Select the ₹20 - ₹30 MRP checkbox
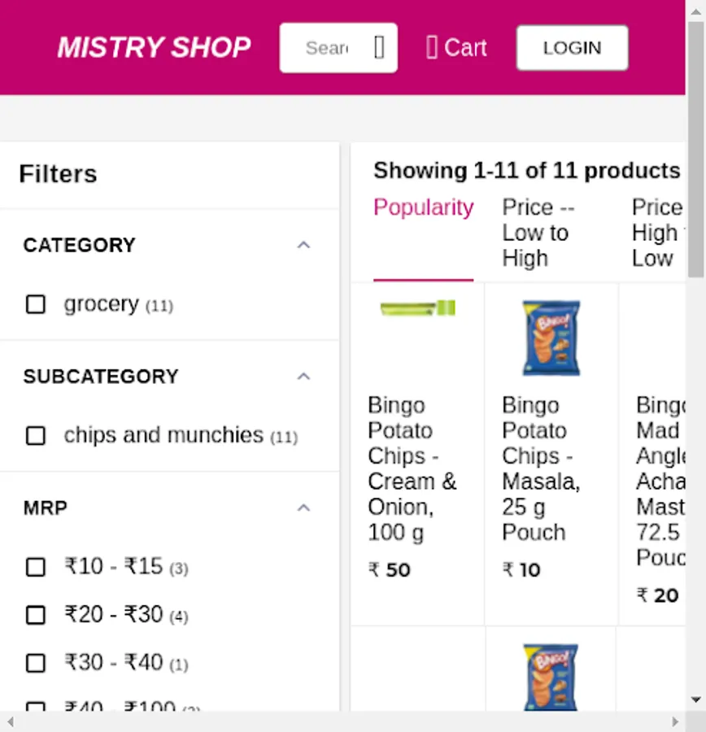 [36, 615]
